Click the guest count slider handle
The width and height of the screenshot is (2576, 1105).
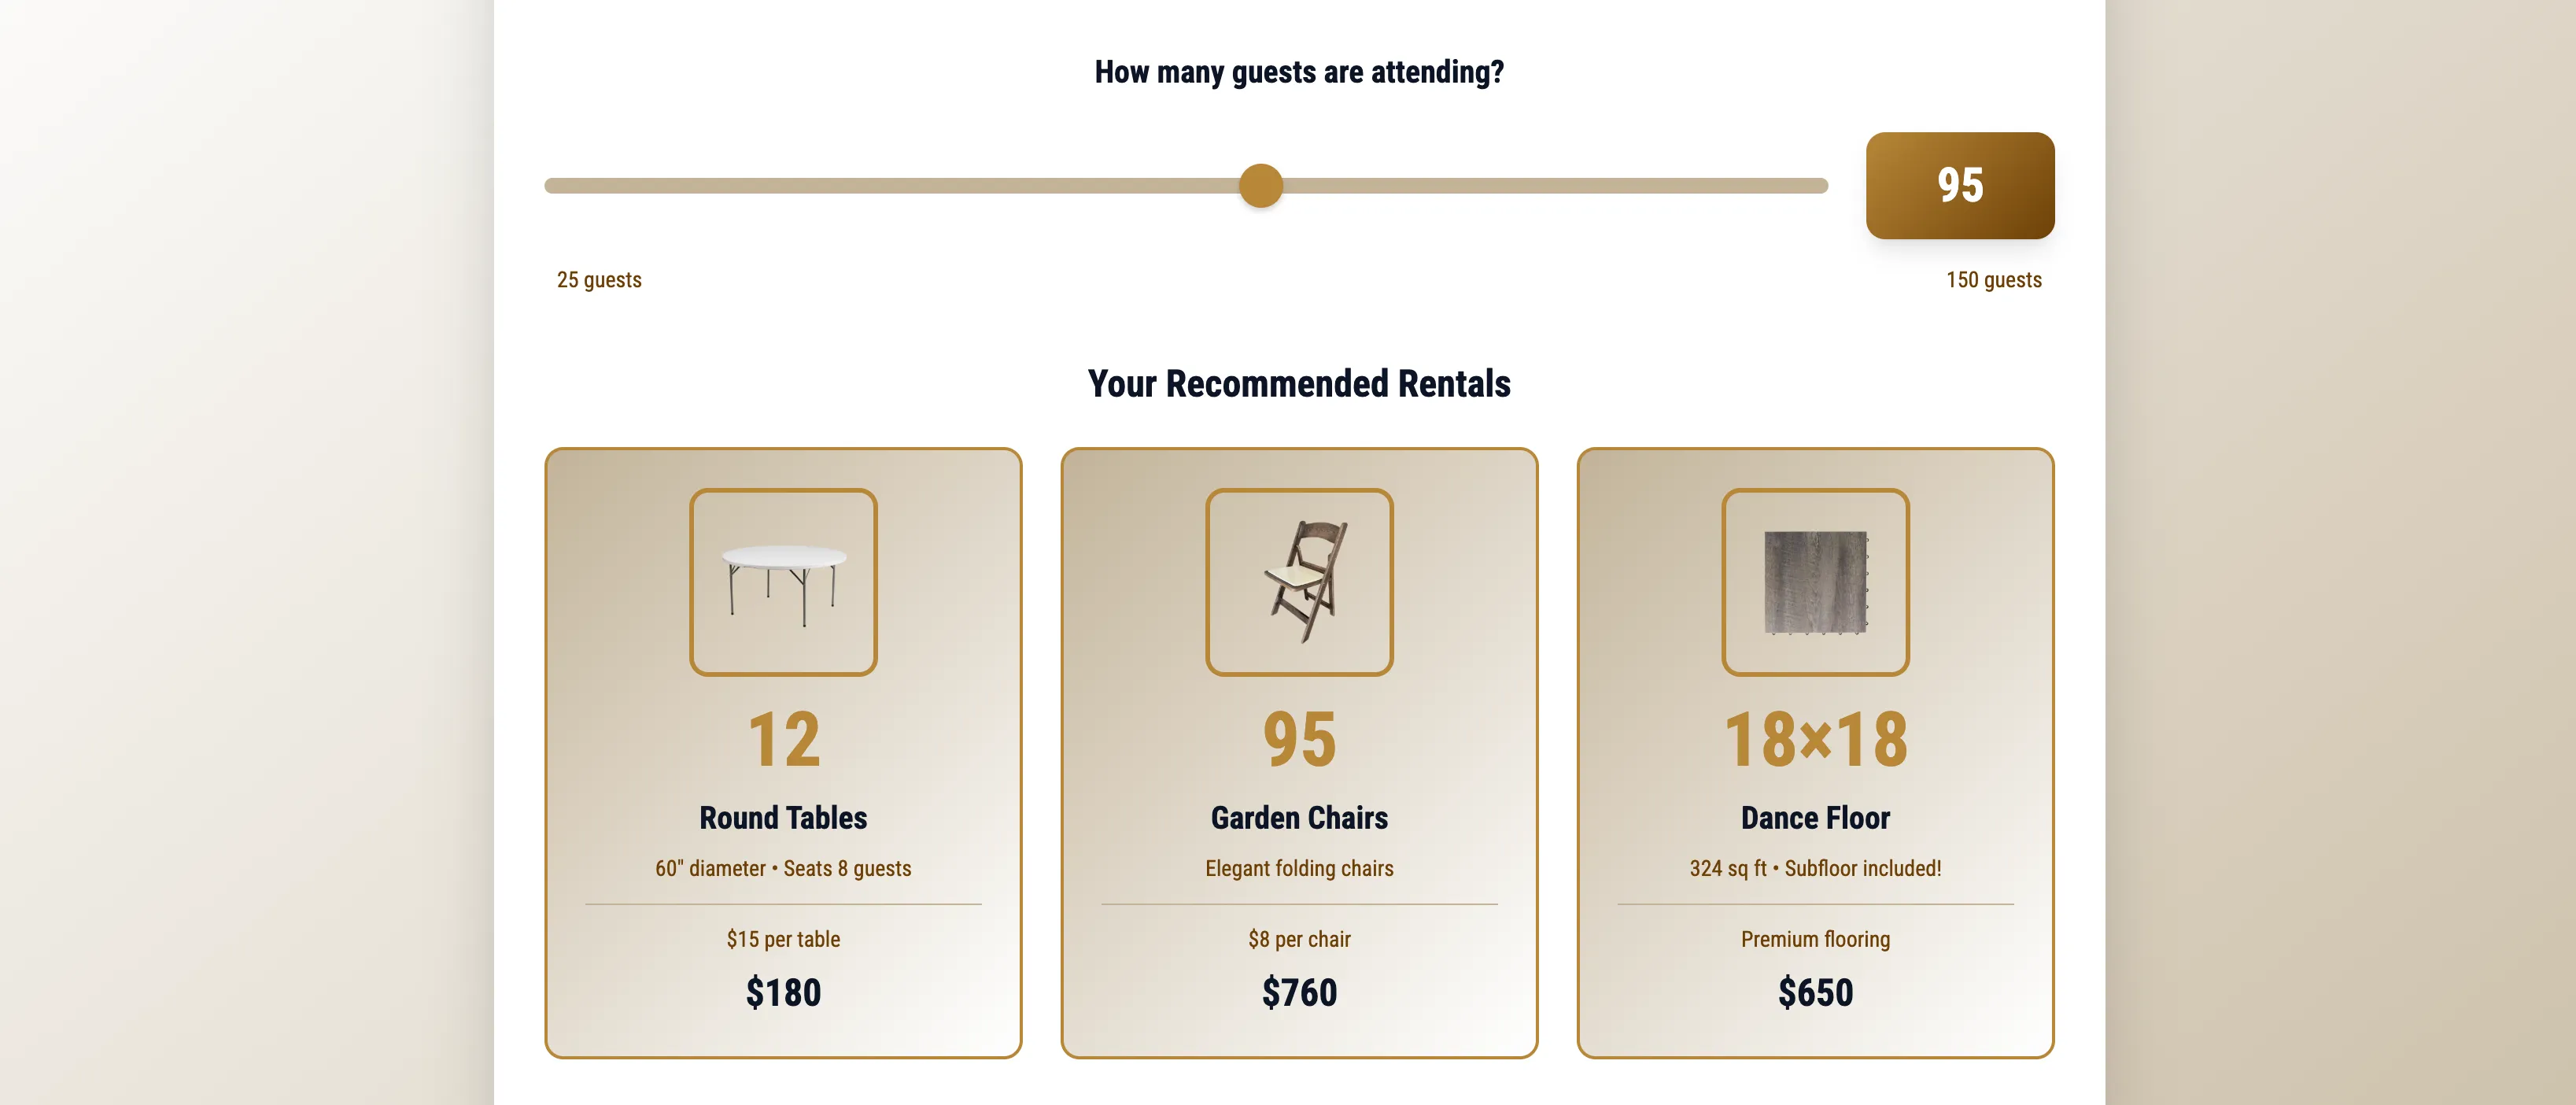(1260, 186)
